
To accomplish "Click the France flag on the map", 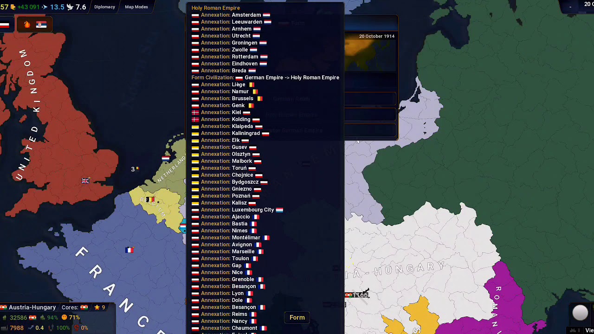I will coord(129,250).
